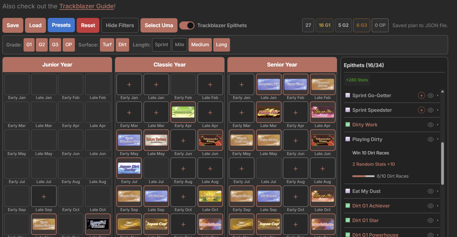Click the Kyoto Kinen race icon
The width and height of the screenshot is (457, 237).
(x=296, y=84)
